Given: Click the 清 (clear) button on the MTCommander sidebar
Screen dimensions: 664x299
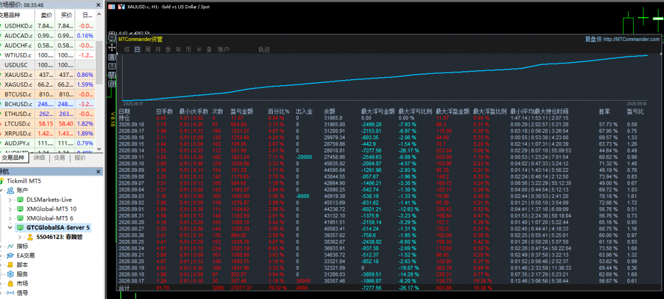Looking at the screenshot, I should pyautogui.click(x=112, y=57).
